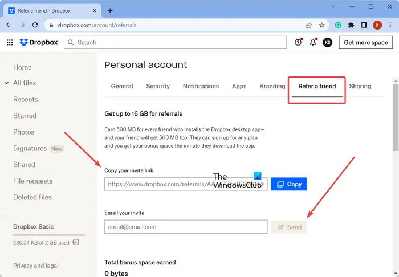Open Shared in the sidebar

pyautogui.click(x=24, y=165)
